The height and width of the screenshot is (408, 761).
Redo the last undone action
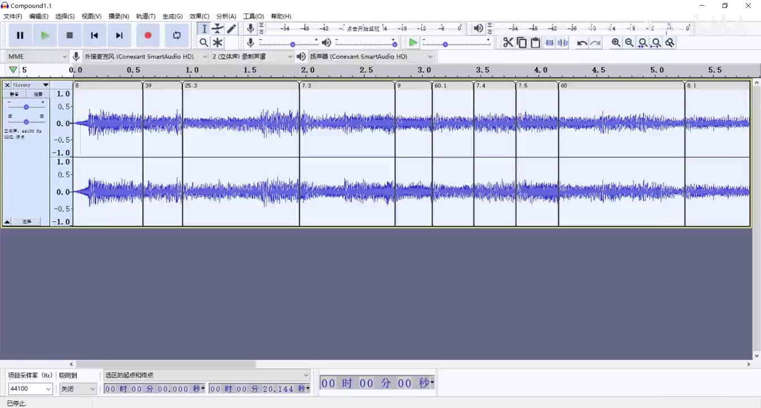point(596,42)
